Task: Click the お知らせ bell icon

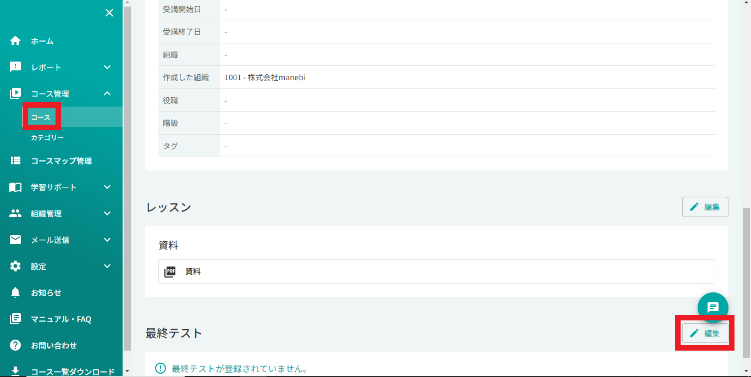Action: pos(15,292)
